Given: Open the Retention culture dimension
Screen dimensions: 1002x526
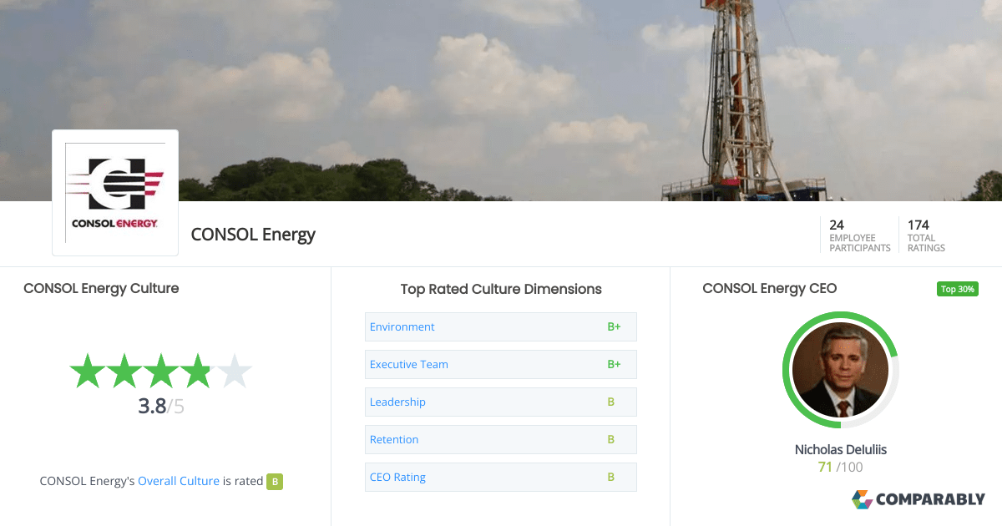Looking at the screenshot, I should click(x=394, y=439).
